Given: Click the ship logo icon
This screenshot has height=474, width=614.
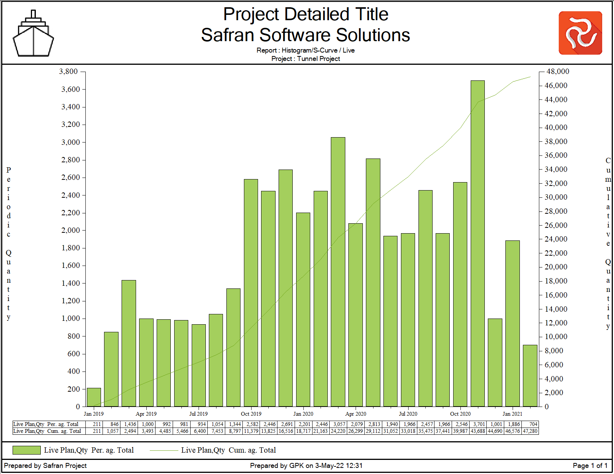Looking at the screenshot, I should pos(33,34).
